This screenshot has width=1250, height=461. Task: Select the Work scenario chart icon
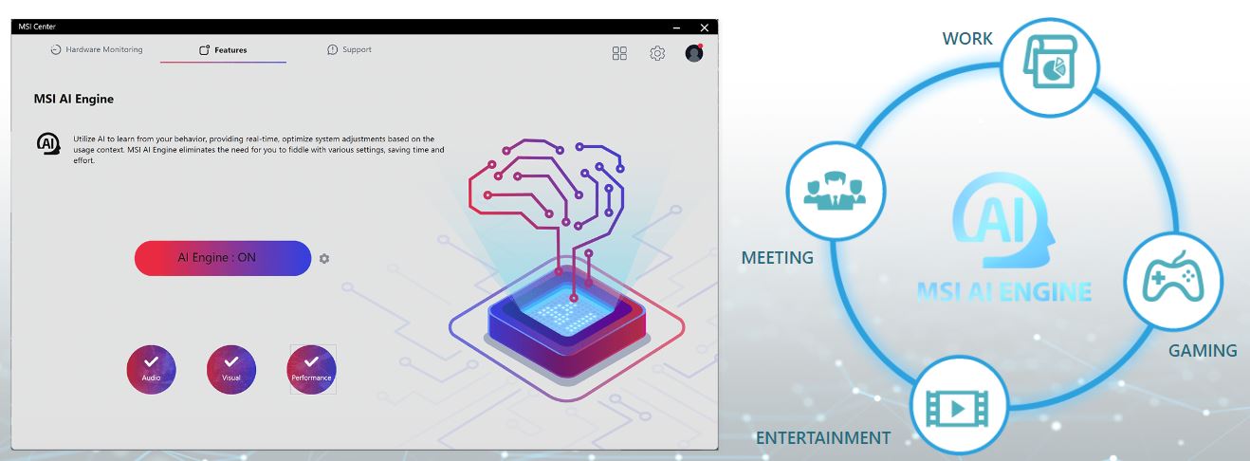1049,68
